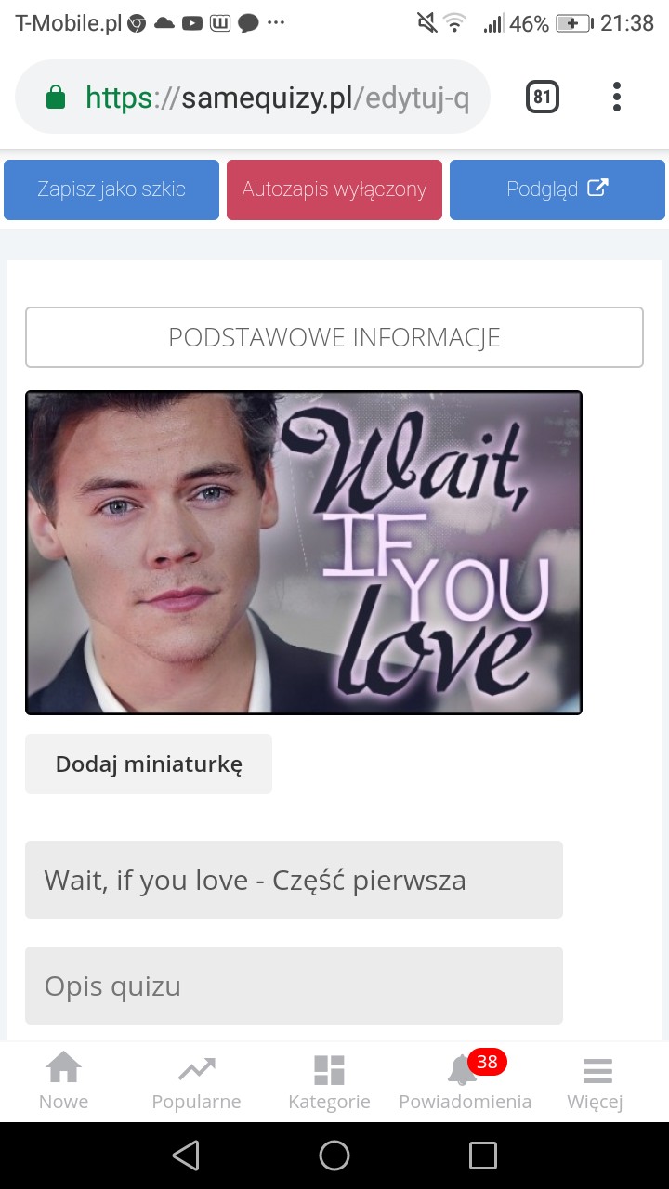The width and height of the screenshot is (669, 1189).
Task: Toggle the Autozapis wyłączony autosave button
Action: pyautogui.click(x=334, y=189)
